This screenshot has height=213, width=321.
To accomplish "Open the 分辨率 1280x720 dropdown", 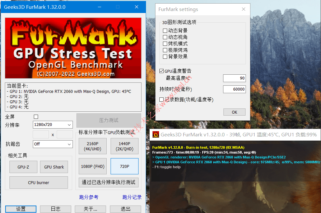I will point(53,125).
